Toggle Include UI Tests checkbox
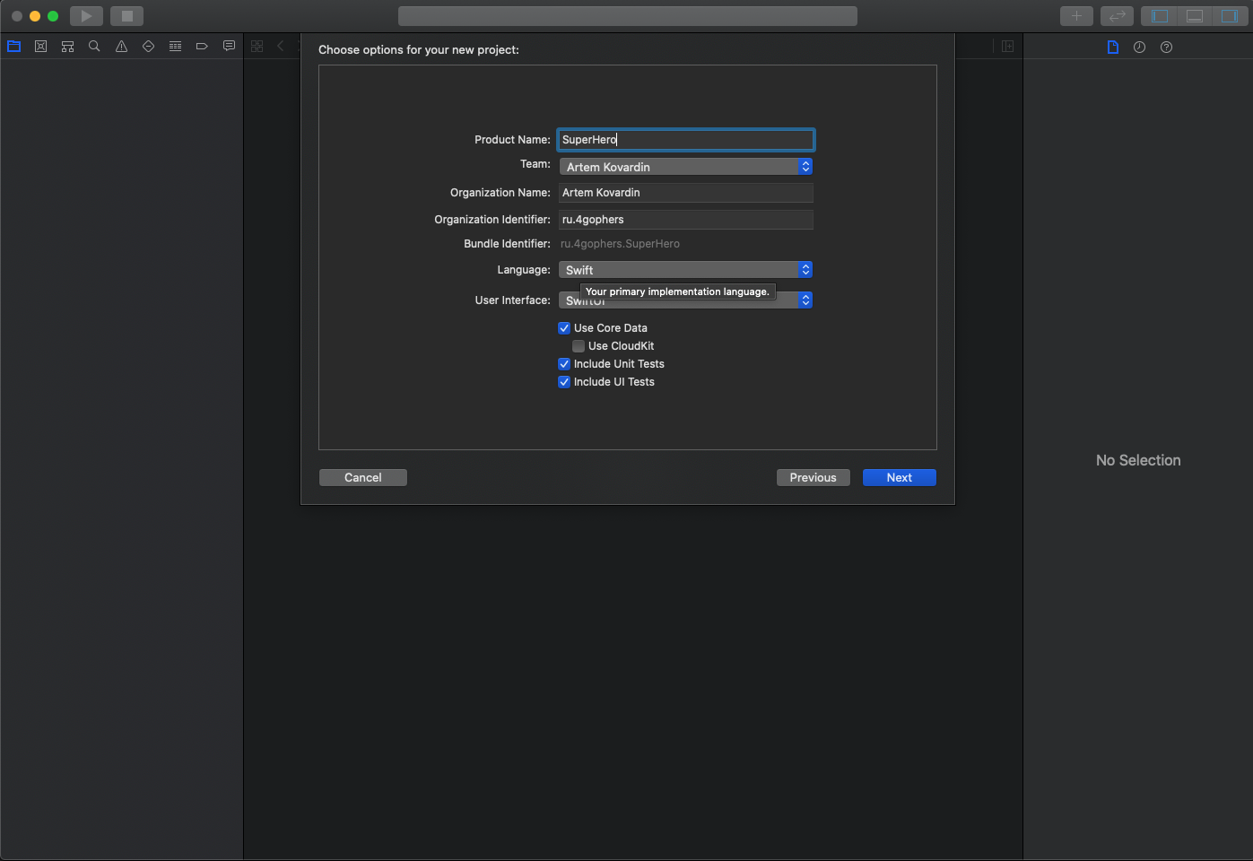The image size is (1253, 861). [x=564, y=382]
